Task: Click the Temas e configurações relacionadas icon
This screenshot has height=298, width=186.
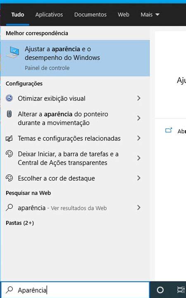Action: point(9,138)
